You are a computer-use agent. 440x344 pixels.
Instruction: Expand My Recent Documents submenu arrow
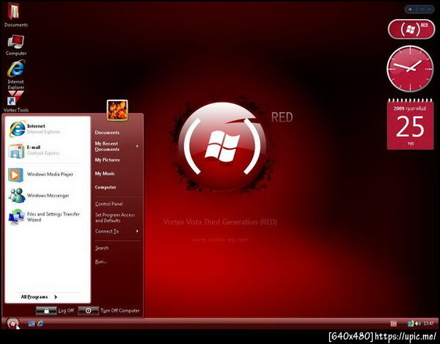(137, 146)
